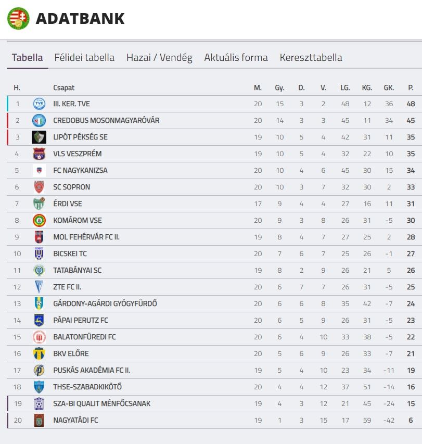Screen dimensions: 422x444
Task: Open the Hazai / Vendég tab
Action: point(159,57)
